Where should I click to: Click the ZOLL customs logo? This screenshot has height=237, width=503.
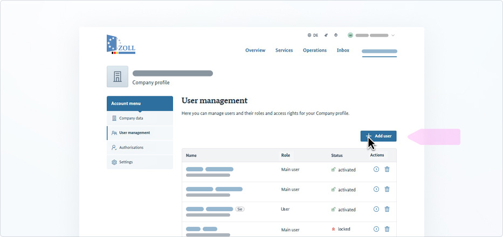121,44
